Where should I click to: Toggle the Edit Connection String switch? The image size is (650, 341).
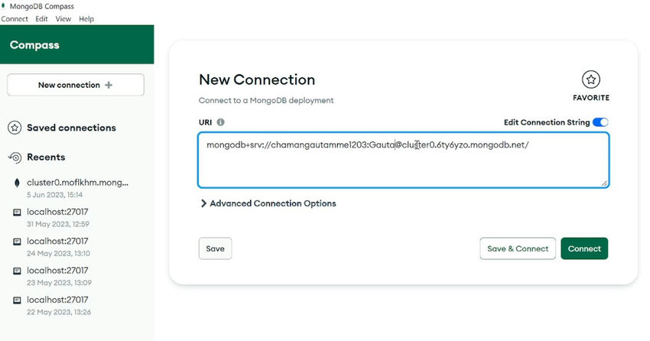tap(600, 122)
